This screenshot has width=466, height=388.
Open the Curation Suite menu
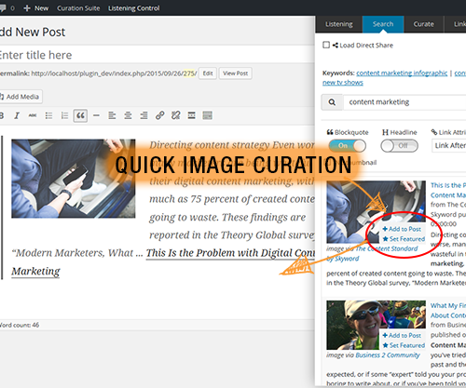78,8
